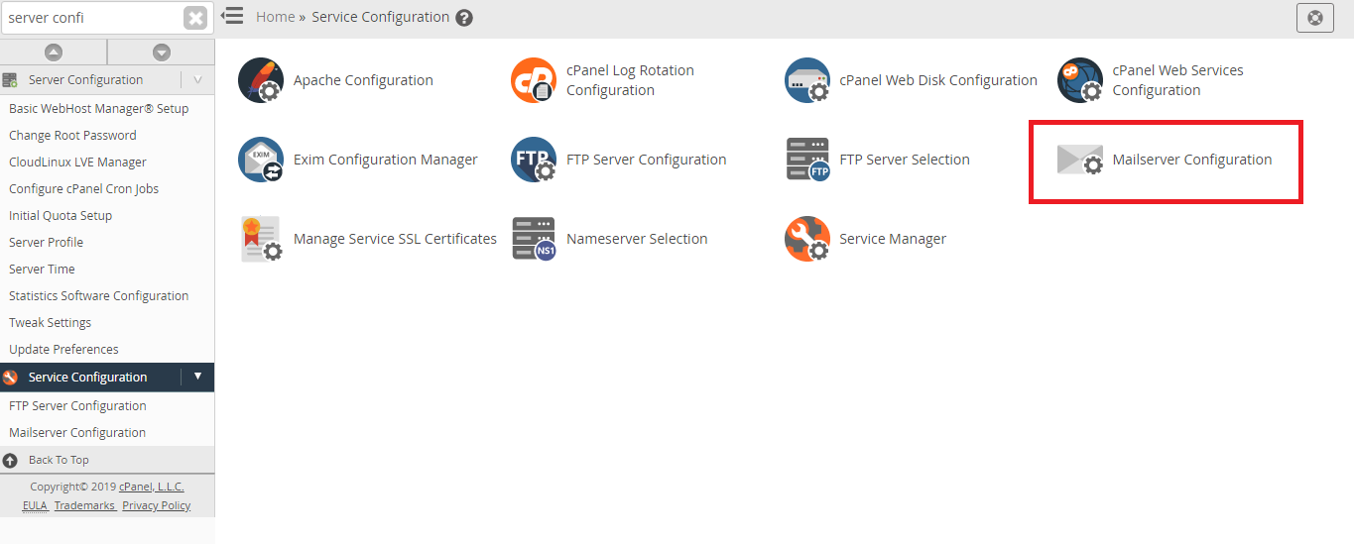Click the support lifebuoy button at top right
This screenshot has width=1354, height=544.
(x=1315, y=18)
